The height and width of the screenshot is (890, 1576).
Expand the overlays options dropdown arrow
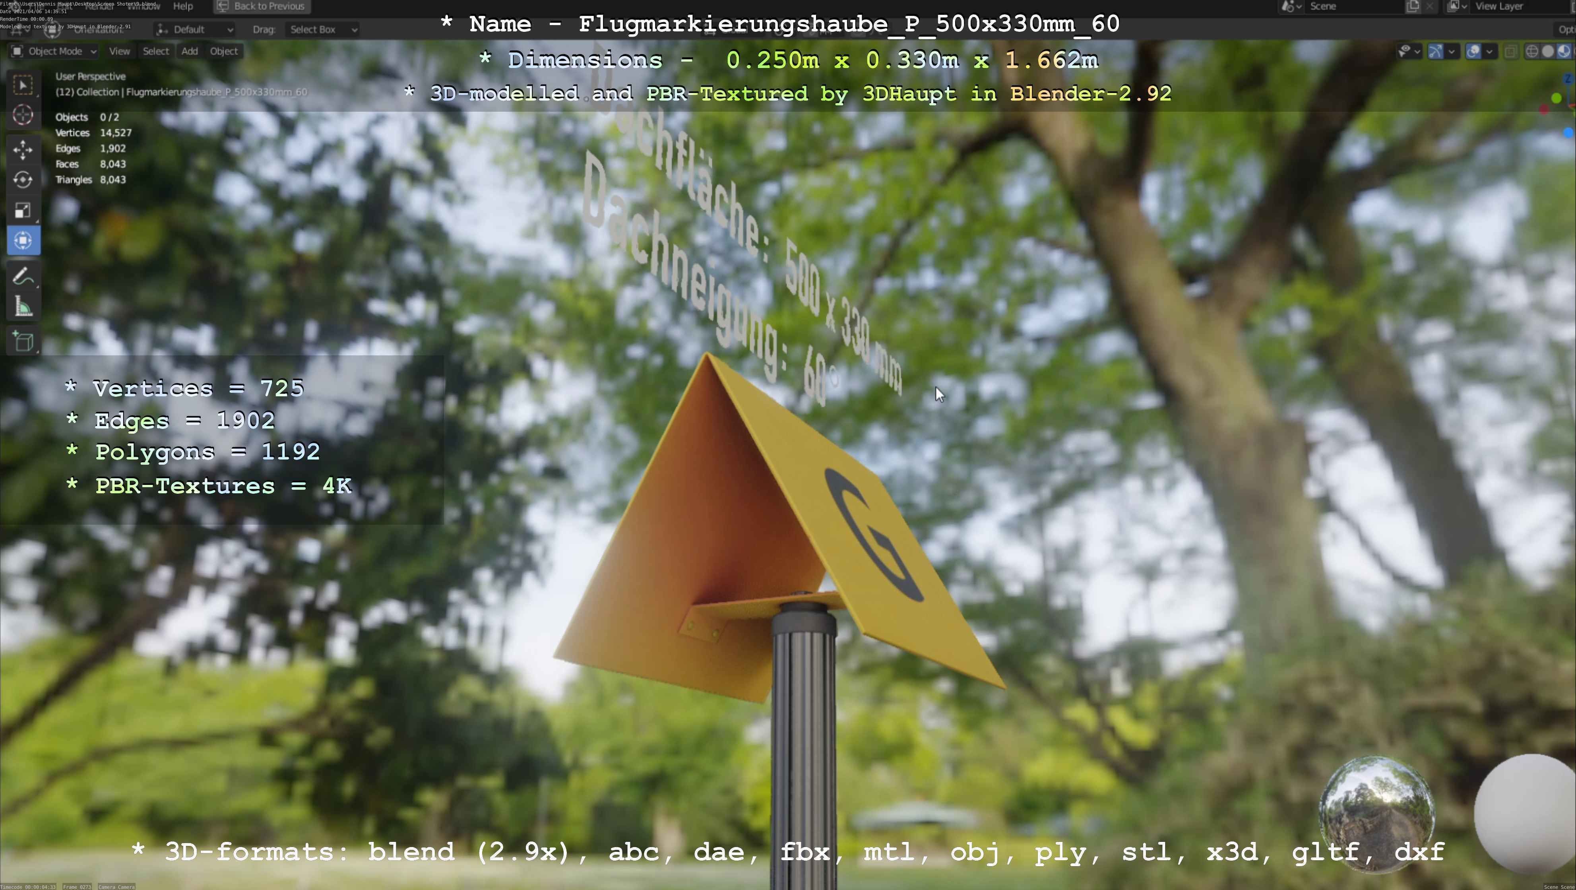1489,51
